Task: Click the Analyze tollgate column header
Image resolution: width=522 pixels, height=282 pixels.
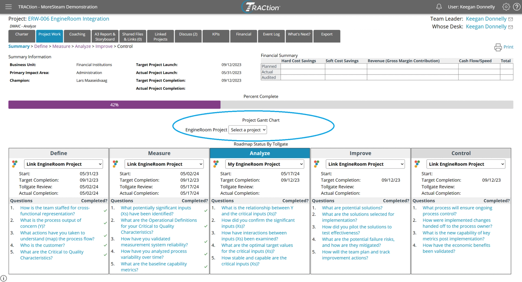Action: [x=260, y=153]
